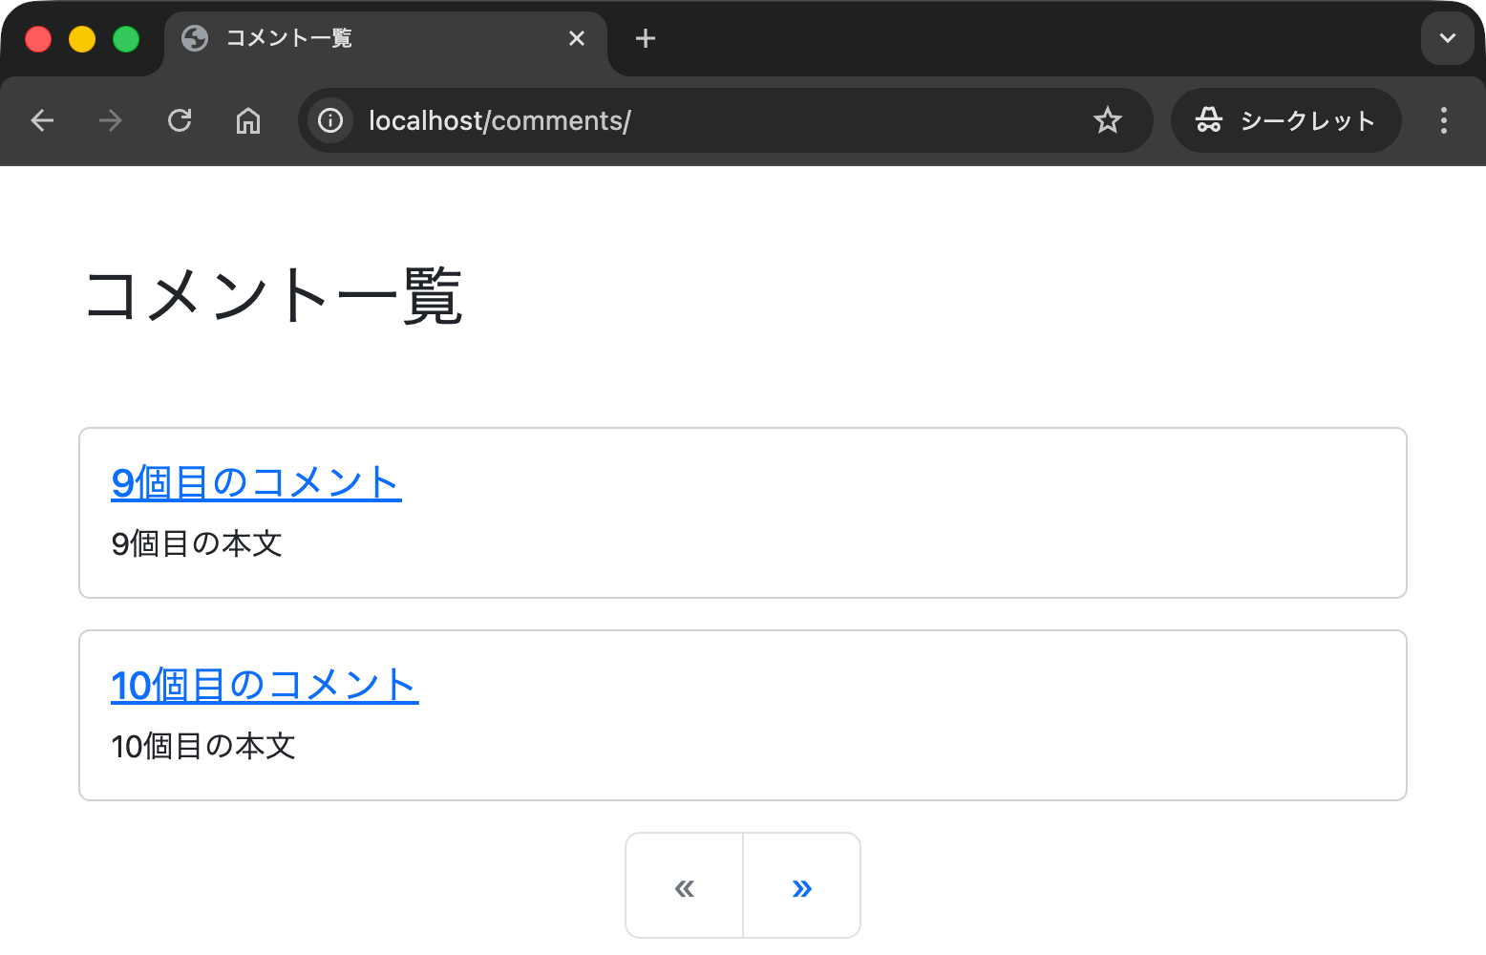Select the コメント一覧 browser tab
This screenshot has height=955, width=1486.
coord(363,38)
